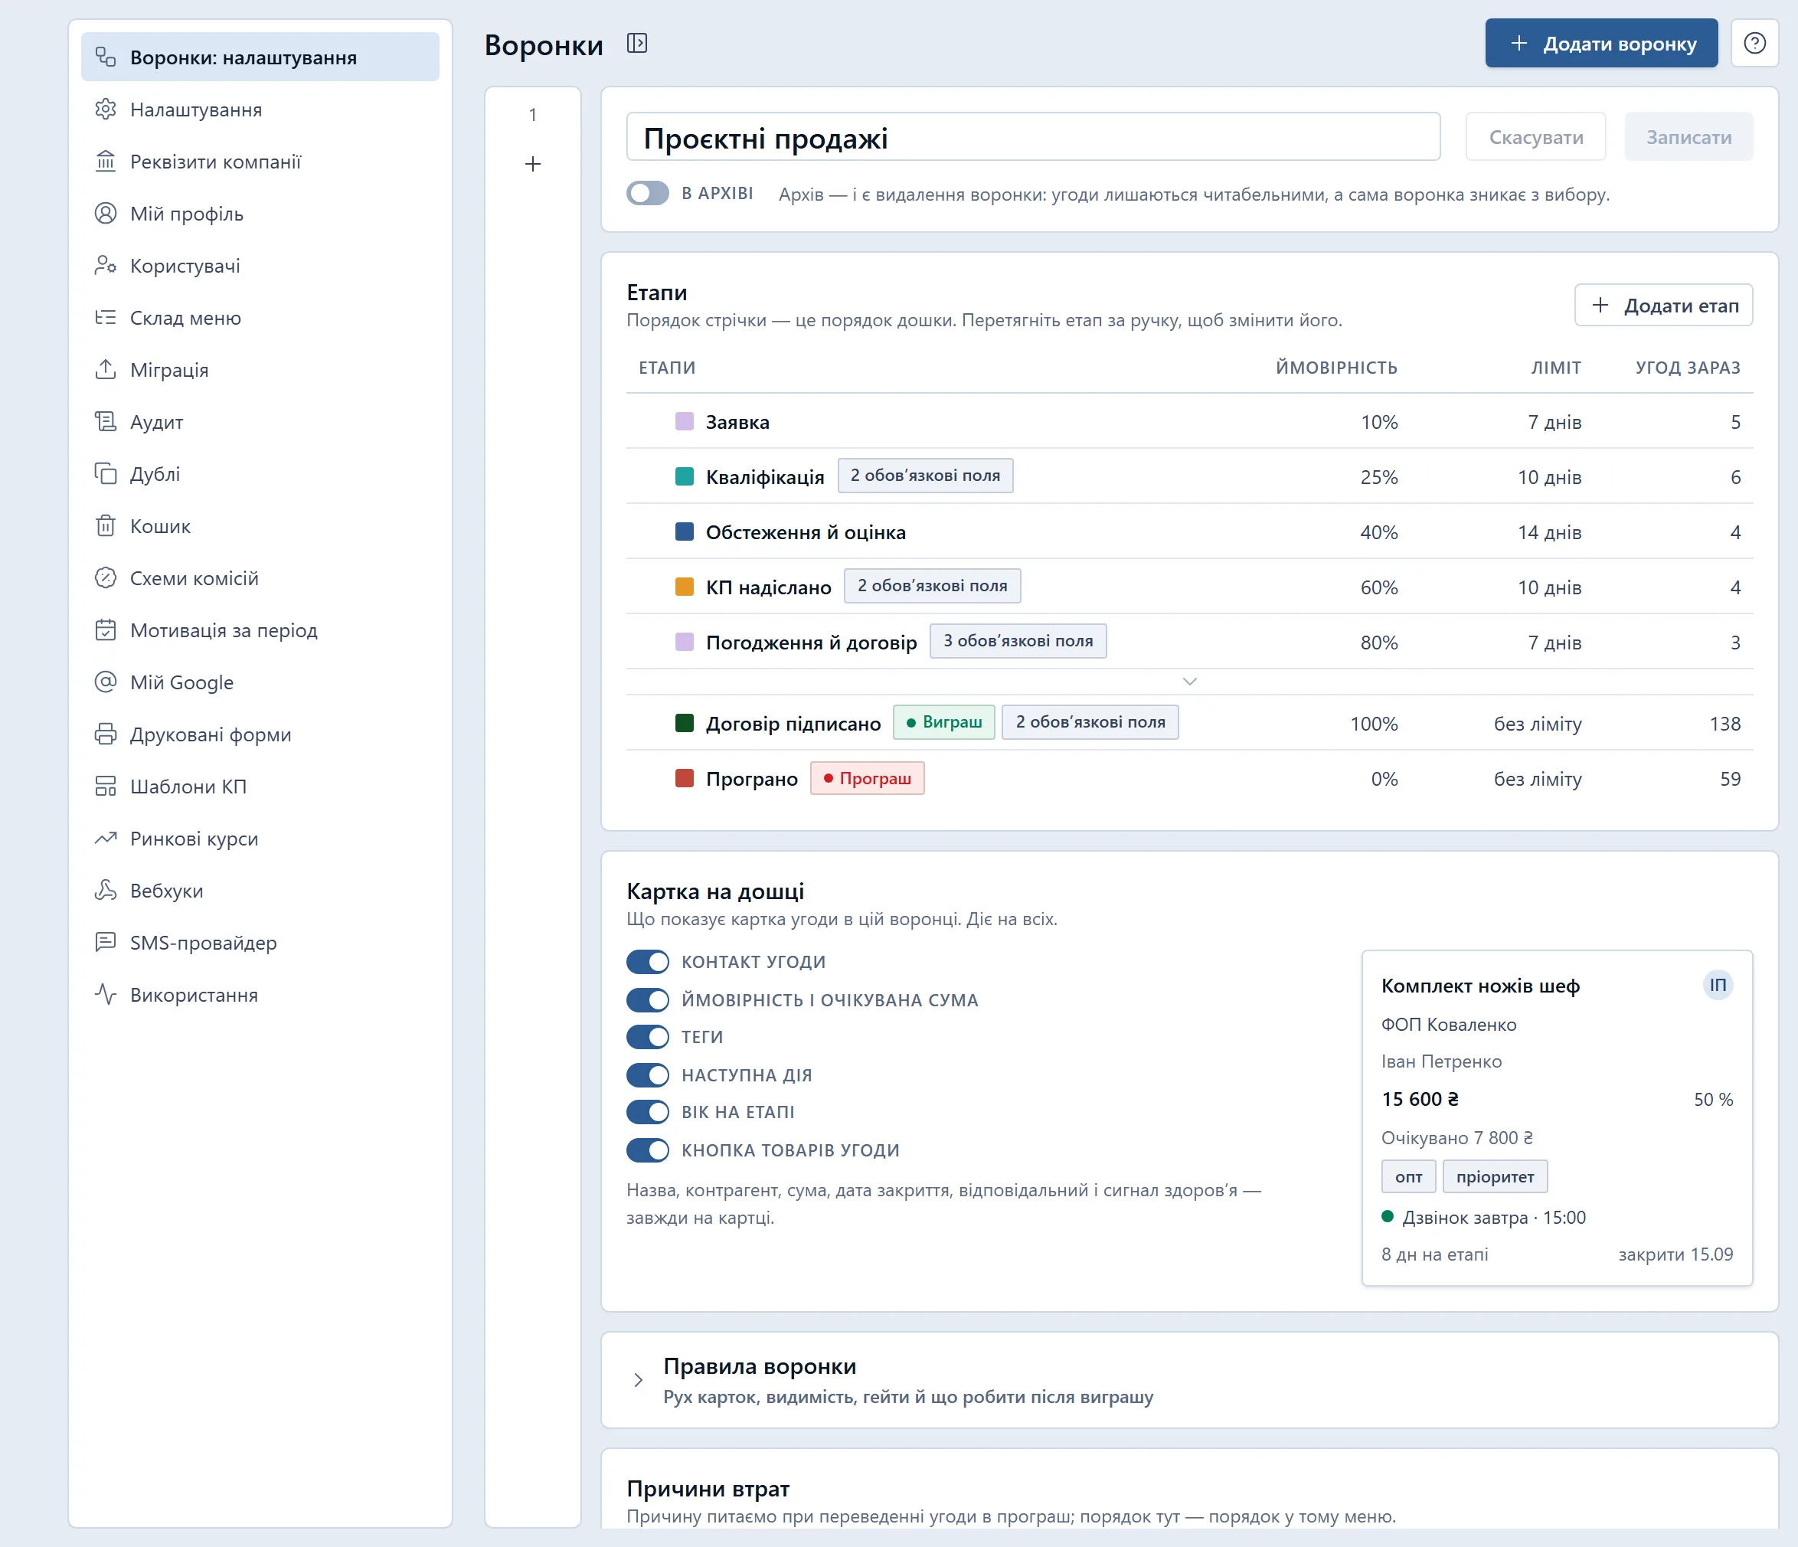Click the teal color swatch of Кваліфікація
The width and height of the screenshot is (1798, 1547).
tap(685, 476)
